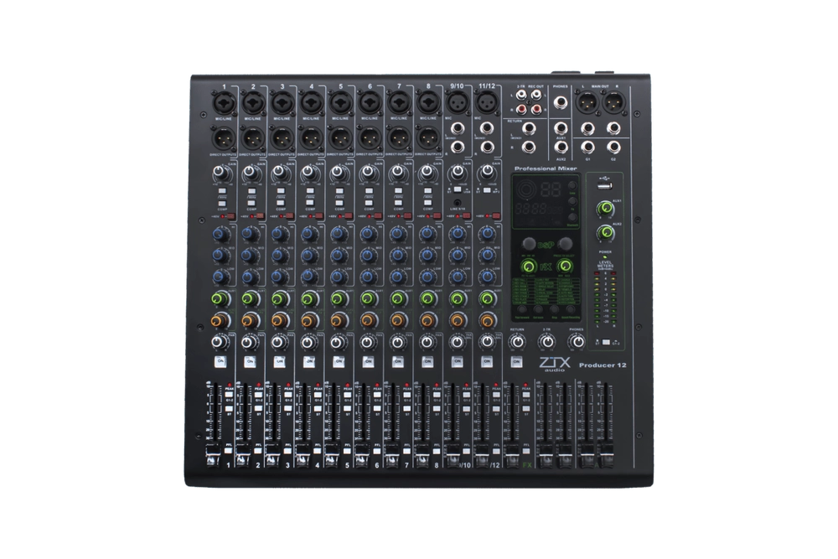Click the channel 9/10 GAIN knob
This screenshot has height=559, width=838.
457,173
